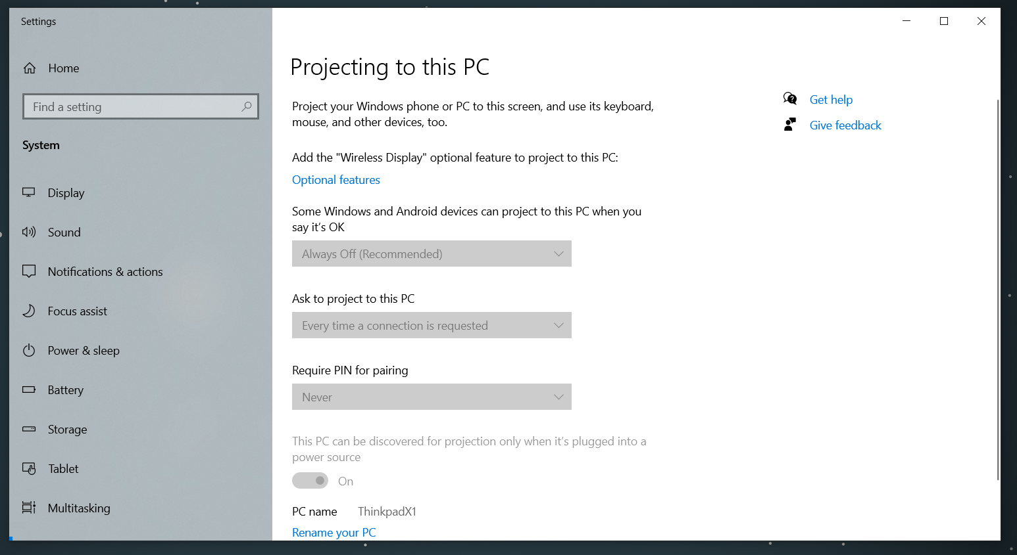The height and width of the screenshot is (555, 1017).
Task: Click the Get help question icon
Action: tap(789, 98)
